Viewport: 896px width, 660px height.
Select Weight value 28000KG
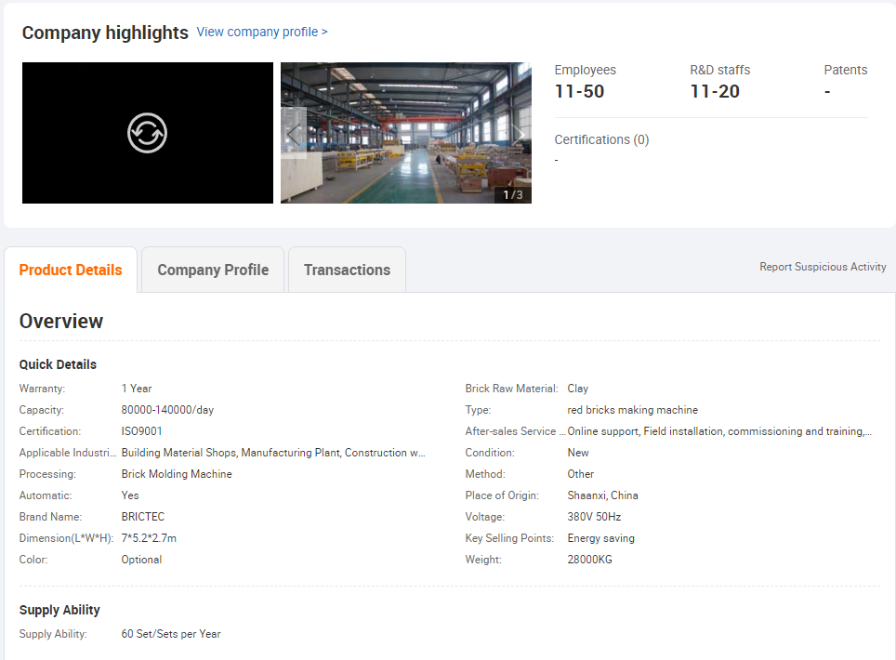(x=589, y=560)
